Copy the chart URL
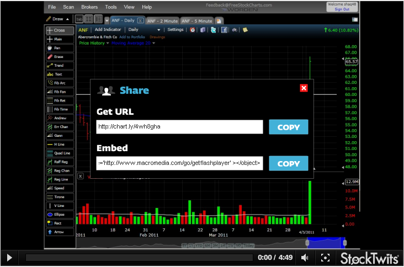Screen dimensions: 404x267 coord(289,127)
